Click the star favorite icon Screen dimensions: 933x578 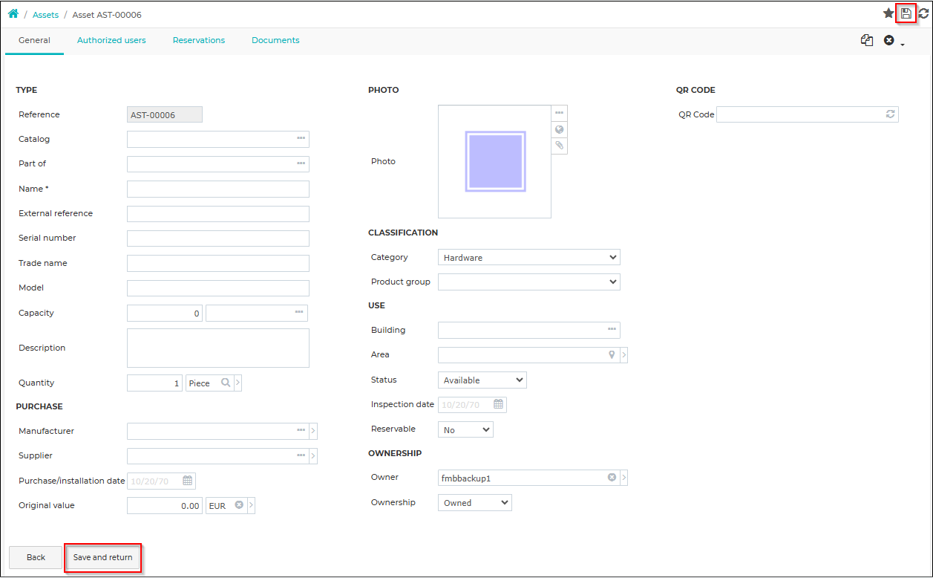click(x=888, y=13)
